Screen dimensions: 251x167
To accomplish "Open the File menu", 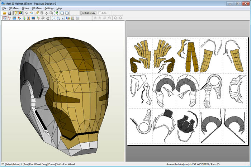I will [x=4, y=8].
